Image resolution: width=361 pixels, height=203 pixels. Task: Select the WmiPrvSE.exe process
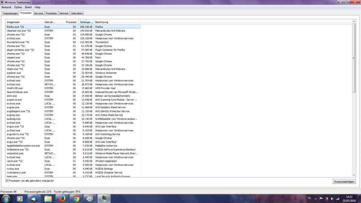(x=73, y=88)
